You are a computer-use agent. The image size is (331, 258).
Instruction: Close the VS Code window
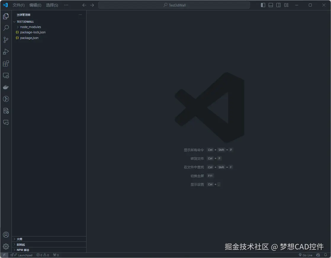(324, 5)
